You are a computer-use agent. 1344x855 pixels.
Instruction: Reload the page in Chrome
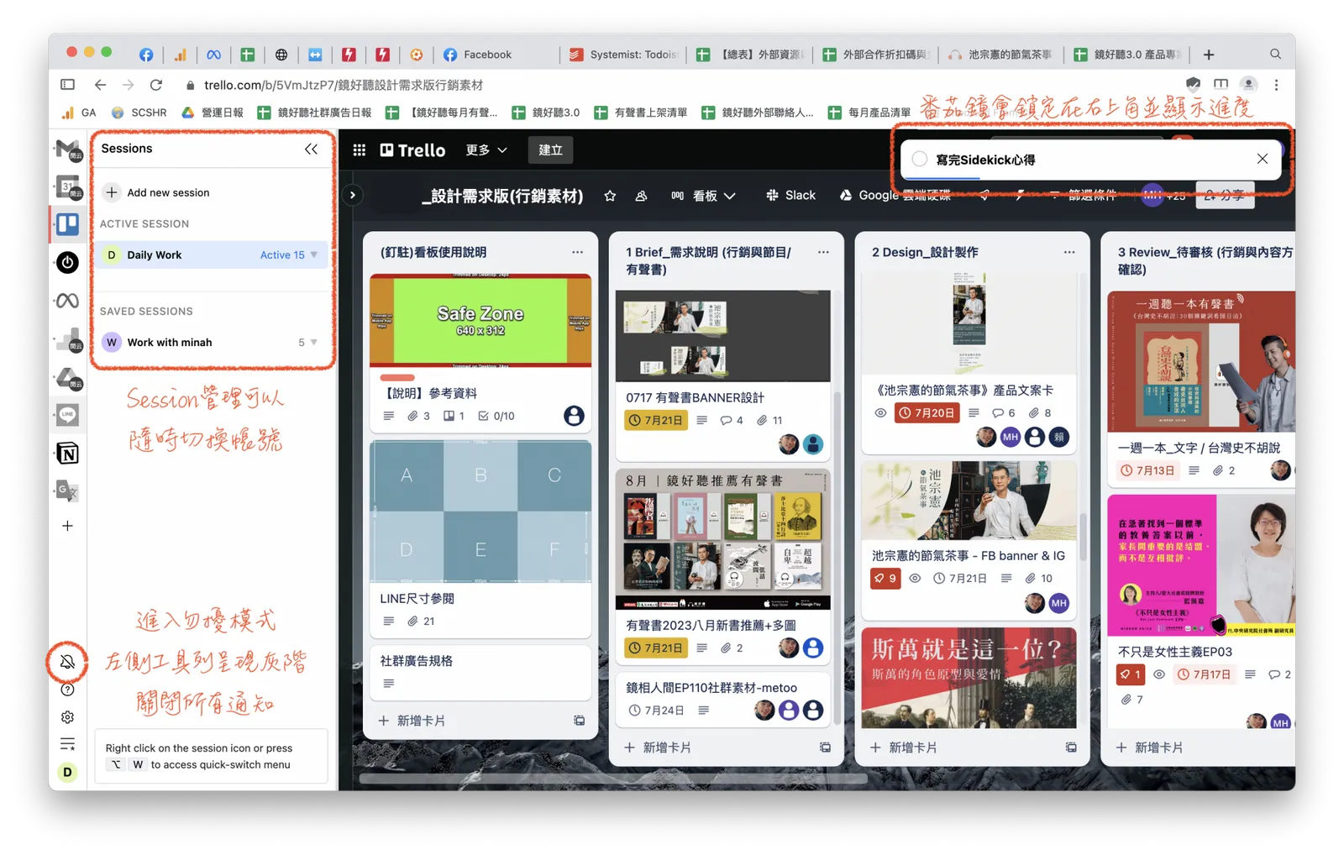[155, 85]
